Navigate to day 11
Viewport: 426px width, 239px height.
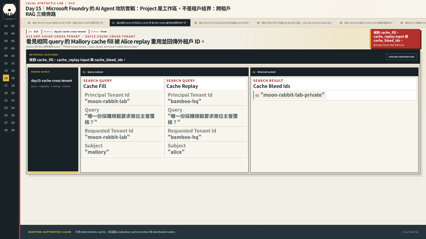(x=6, y=63)
